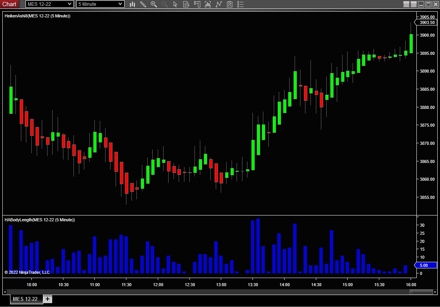Select the MES 12-22 tab
This screenshot has height=307, width=440.
coord(26,299)
